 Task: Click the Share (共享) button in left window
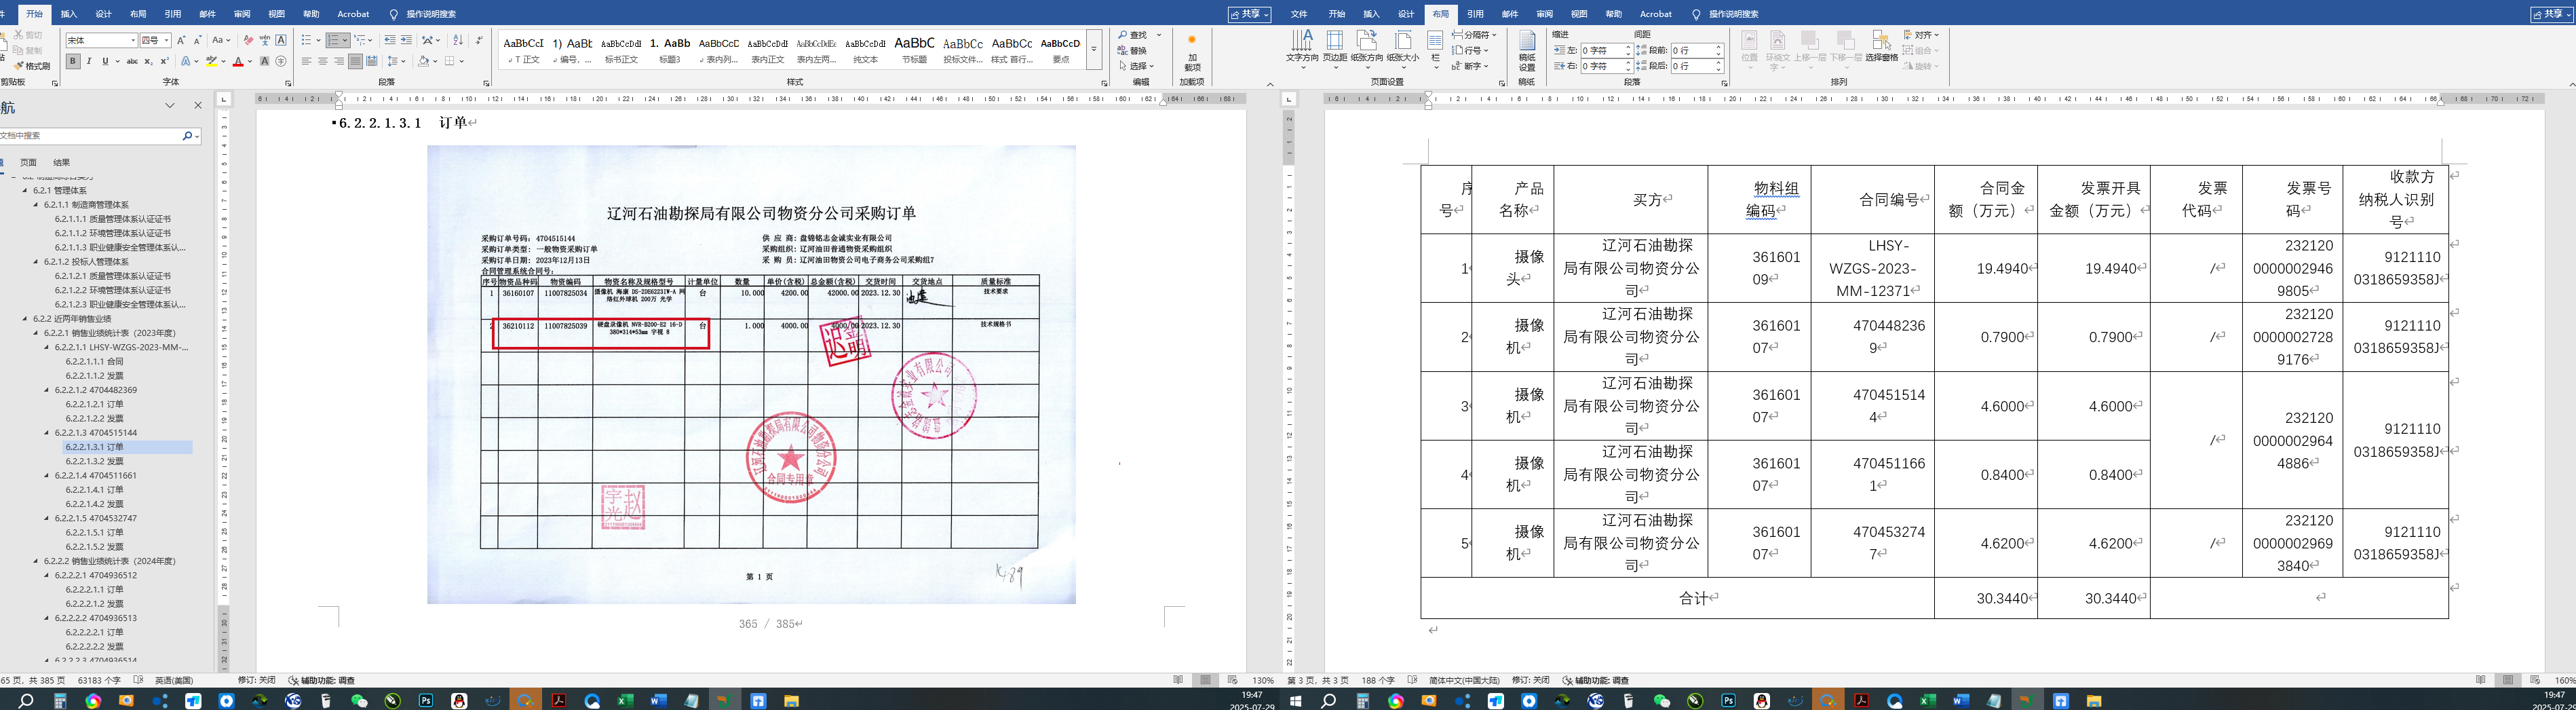(x=1250, y=14)
